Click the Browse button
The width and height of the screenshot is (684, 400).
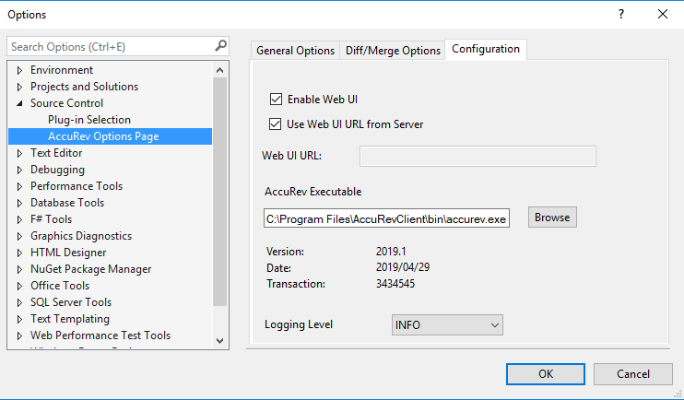point(552,218)
